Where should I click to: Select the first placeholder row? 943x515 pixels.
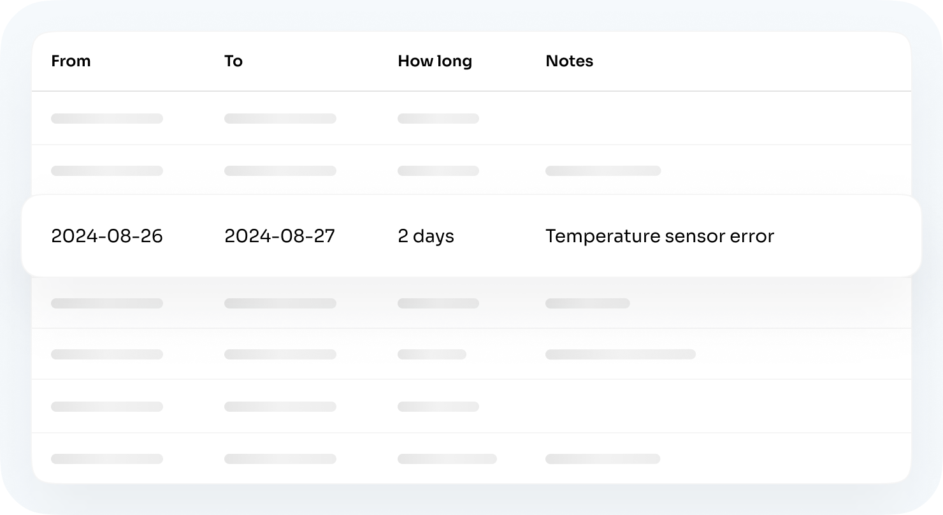(x=471, y=119)
